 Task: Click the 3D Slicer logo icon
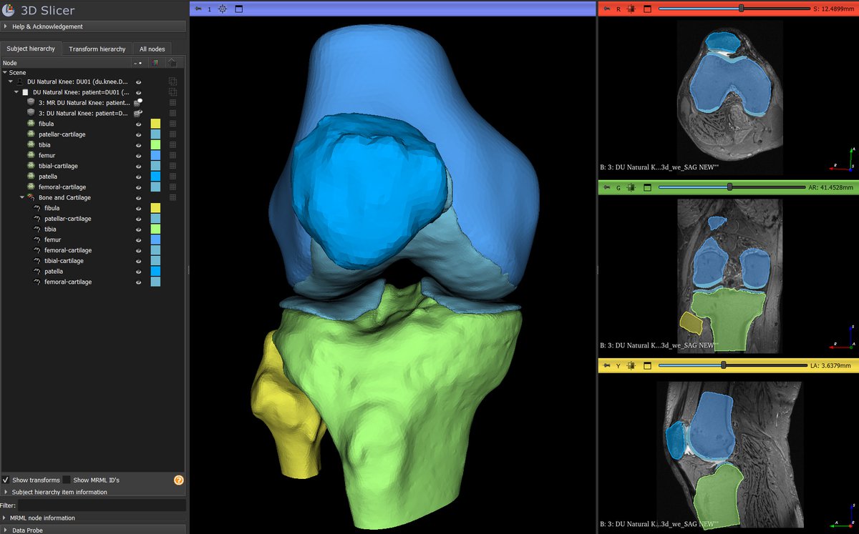pyautogui.click(x=9, y=10)
